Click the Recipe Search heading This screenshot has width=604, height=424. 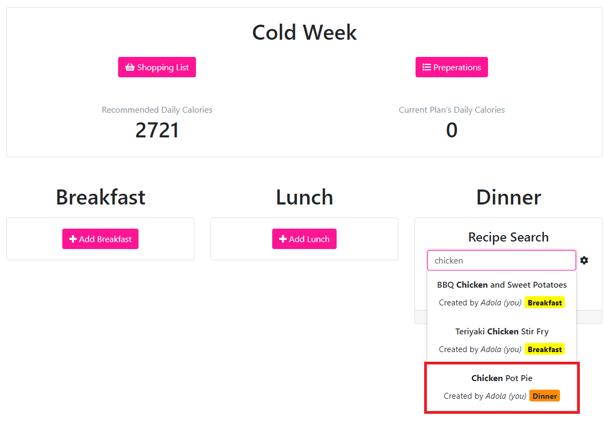508,237
